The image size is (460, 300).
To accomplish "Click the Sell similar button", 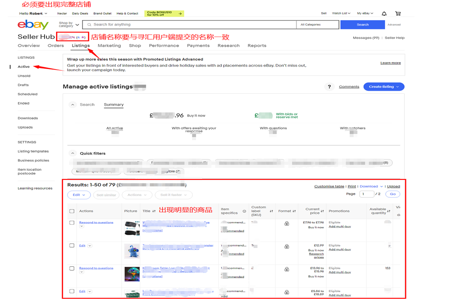I will pyautogui.click(x=106, y=195).
